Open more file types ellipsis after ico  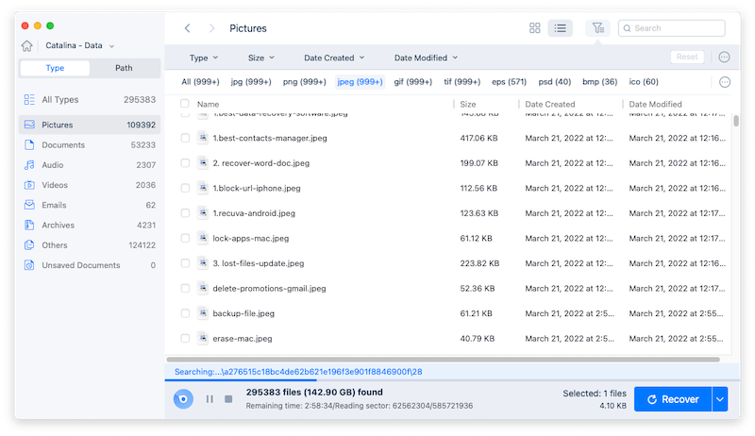725,82
